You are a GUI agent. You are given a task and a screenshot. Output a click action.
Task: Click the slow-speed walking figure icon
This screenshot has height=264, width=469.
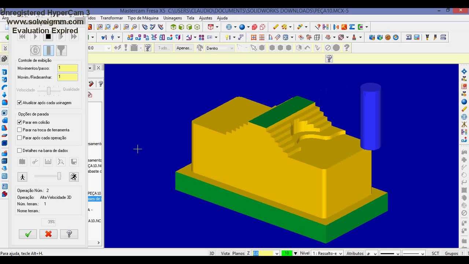point(22,177)
